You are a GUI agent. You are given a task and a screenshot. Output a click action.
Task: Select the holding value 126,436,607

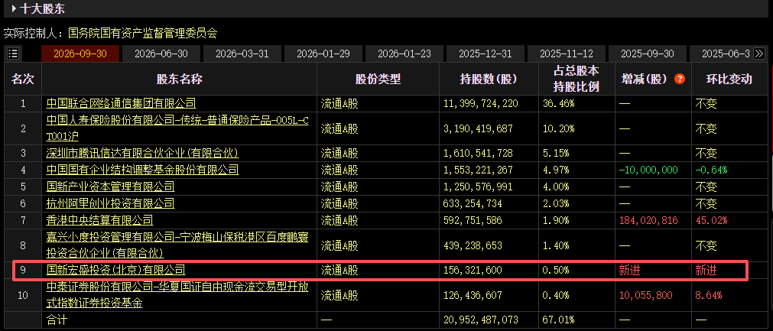[x=473, y=296]
